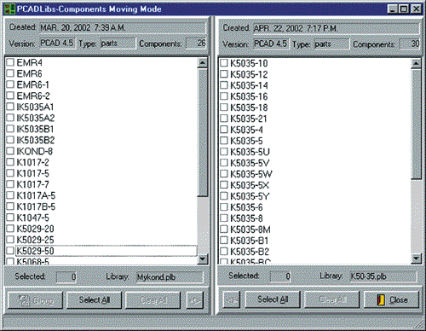Check the K5035-21 checkbox
The width and height of the screenshot is (426, 331).
tap(224, 119)
